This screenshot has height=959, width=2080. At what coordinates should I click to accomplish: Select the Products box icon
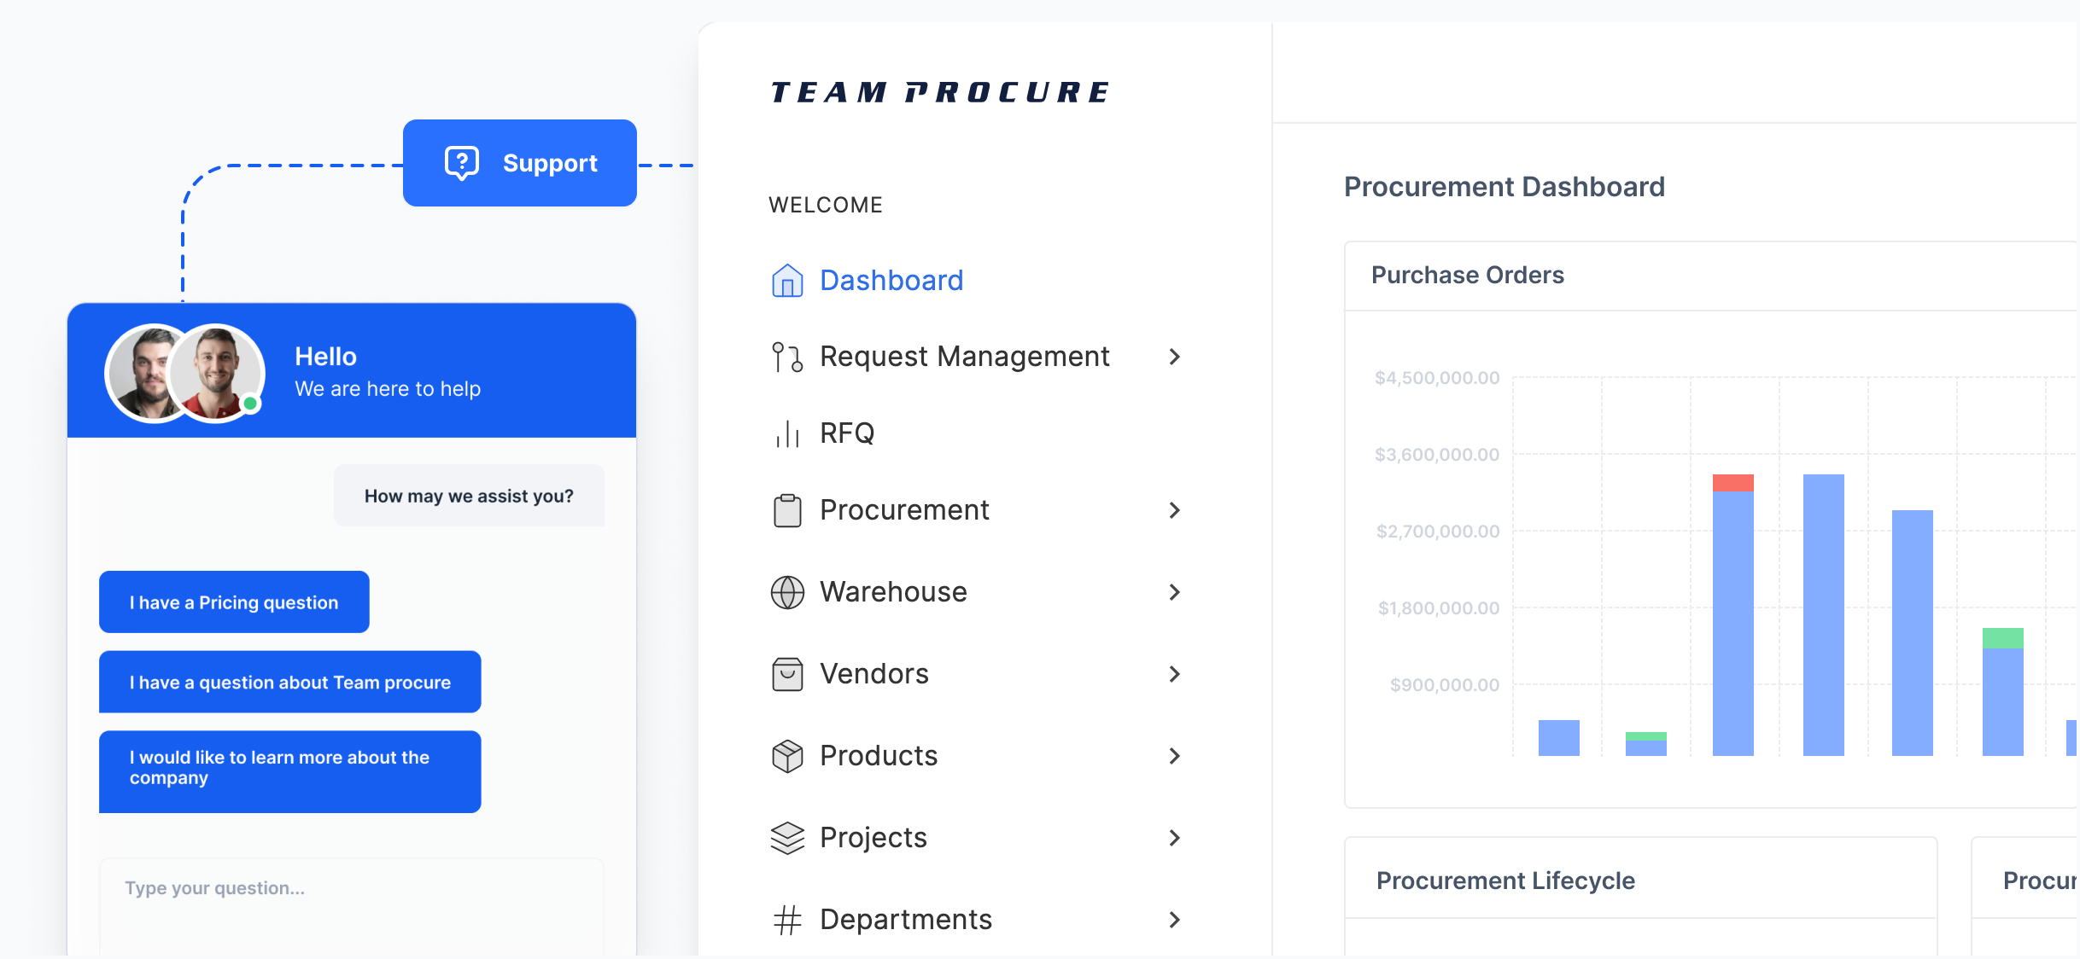[786, 755]
